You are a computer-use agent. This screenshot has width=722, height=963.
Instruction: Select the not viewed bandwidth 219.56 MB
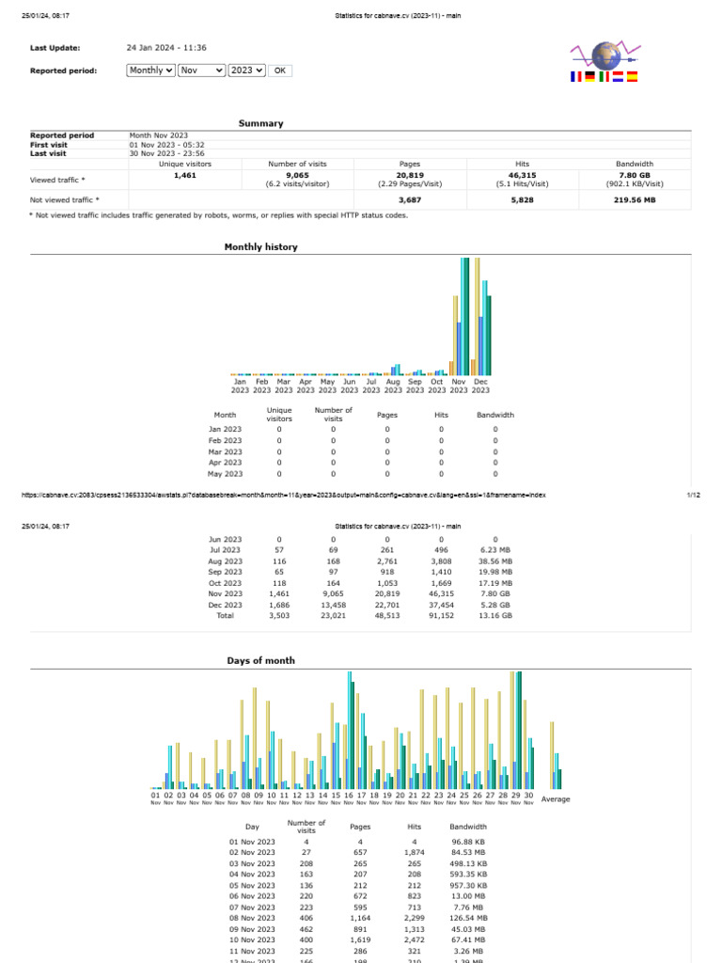(x=635, y=200)
